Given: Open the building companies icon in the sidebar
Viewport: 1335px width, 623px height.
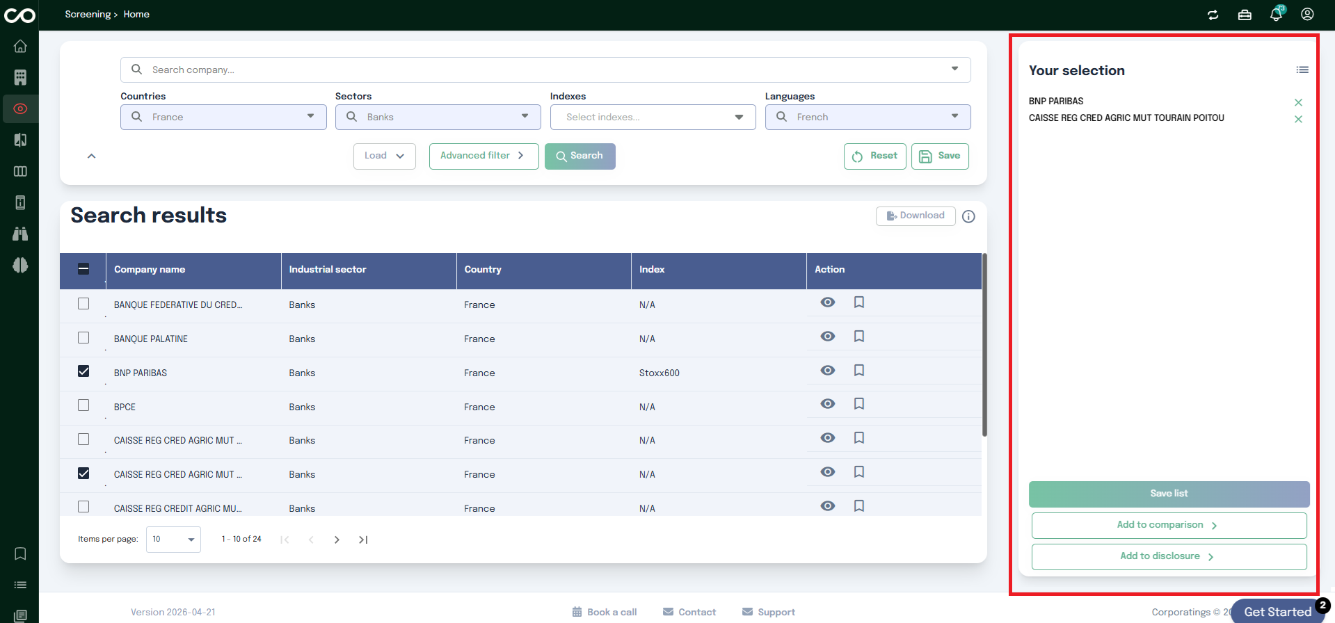Looking at the screenshot, I should click(x=20, y=77).
